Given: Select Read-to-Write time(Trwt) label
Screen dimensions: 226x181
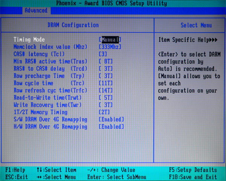Looking at the screenshot, I should coord(47,97).
